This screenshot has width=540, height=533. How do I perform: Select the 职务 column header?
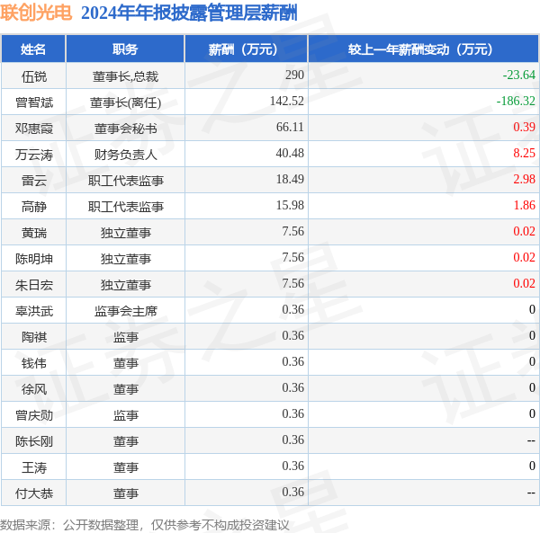(x=125, y=49)
